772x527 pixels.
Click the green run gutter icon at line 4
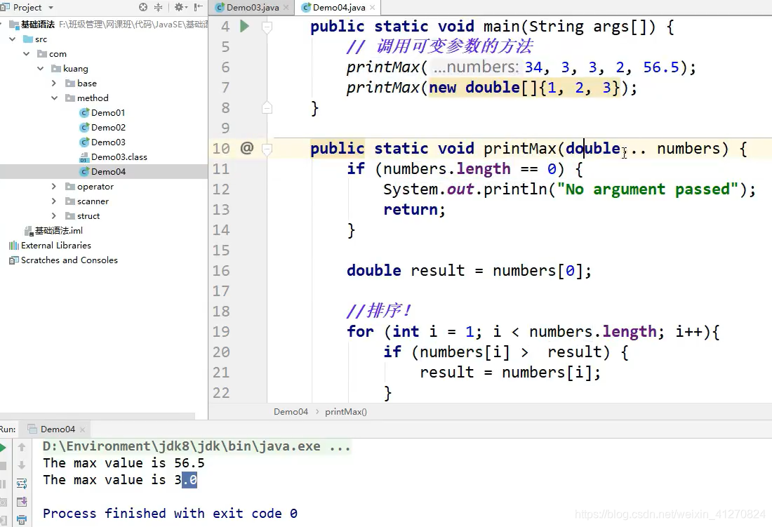point(244,26)
